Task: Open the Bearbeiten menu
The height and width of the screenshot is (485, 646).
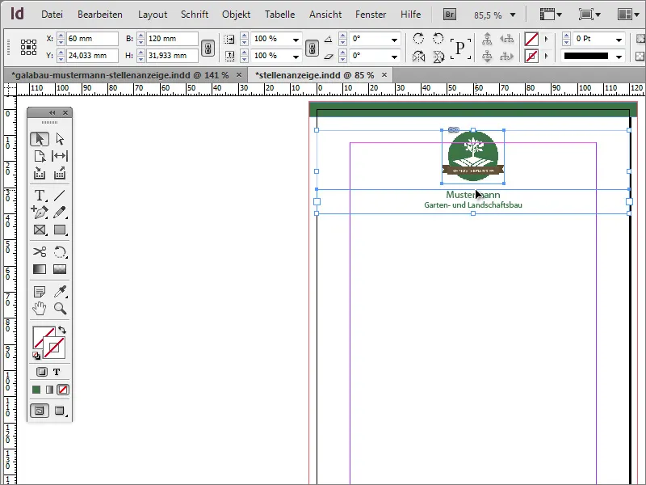Action: click(x=100, y=15)
